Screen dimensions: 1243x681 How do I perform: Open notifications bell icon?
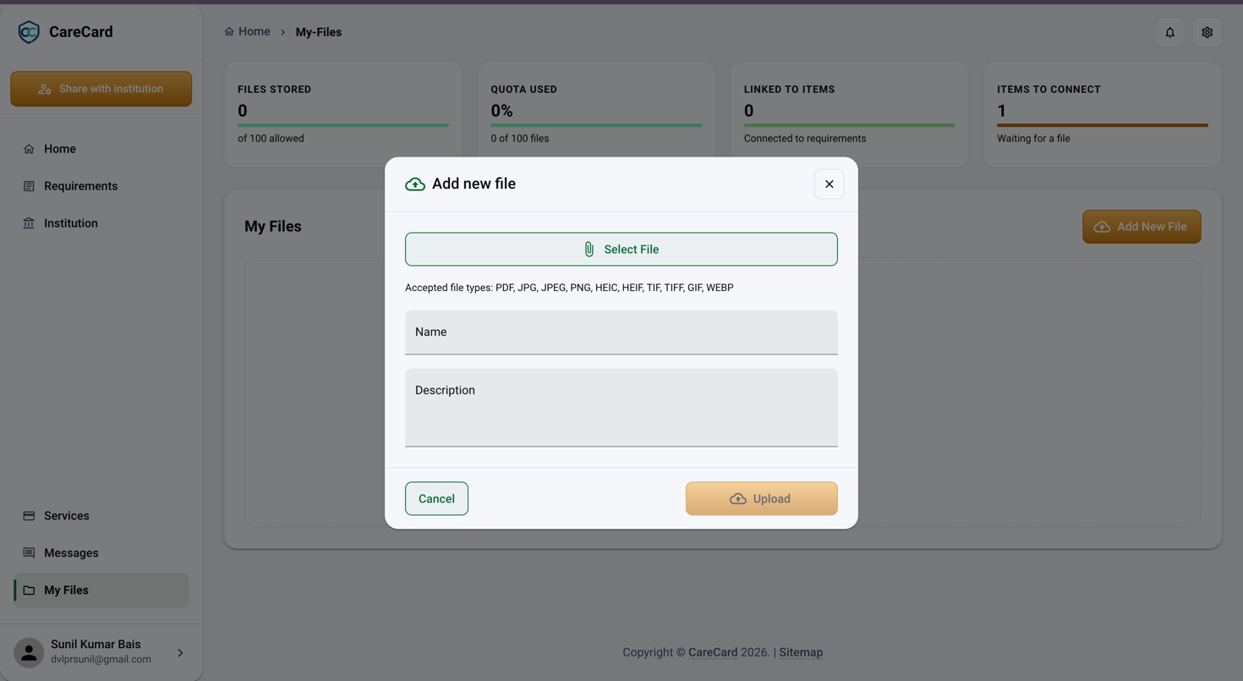(1170, 32)
